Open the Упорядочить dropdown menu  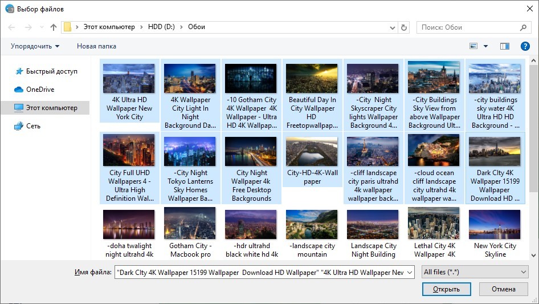pos(35,46)
